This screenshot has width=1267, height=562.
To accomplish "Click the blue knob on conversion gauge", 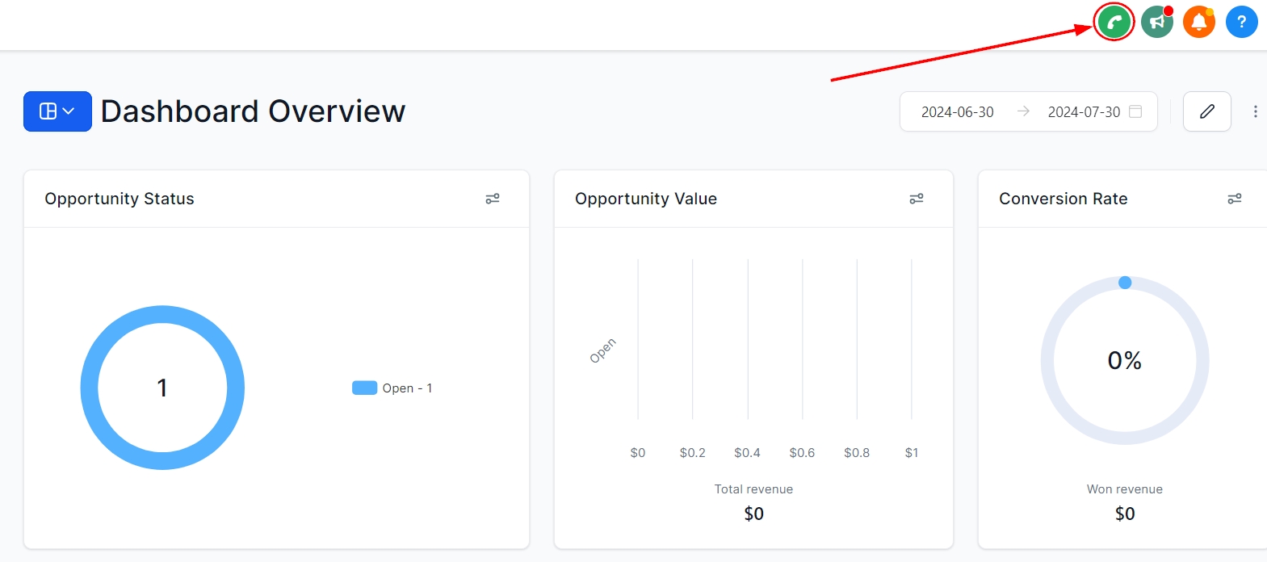I will point(1125,283).
